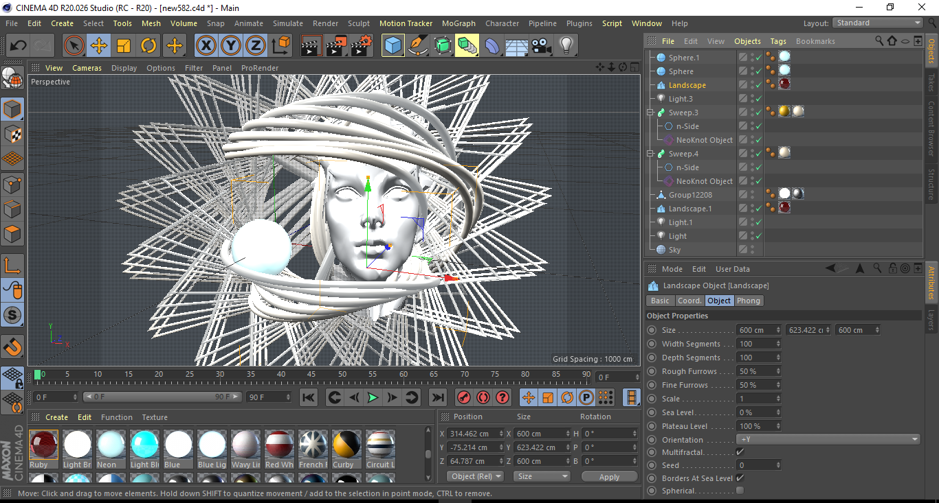The image size is (939, 503).
Task: Click the Coordinate System icon
Action: 280,46
